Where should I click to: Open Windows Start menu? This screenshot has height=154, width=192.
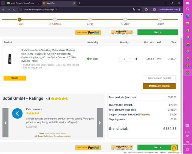tap(187, 3)
